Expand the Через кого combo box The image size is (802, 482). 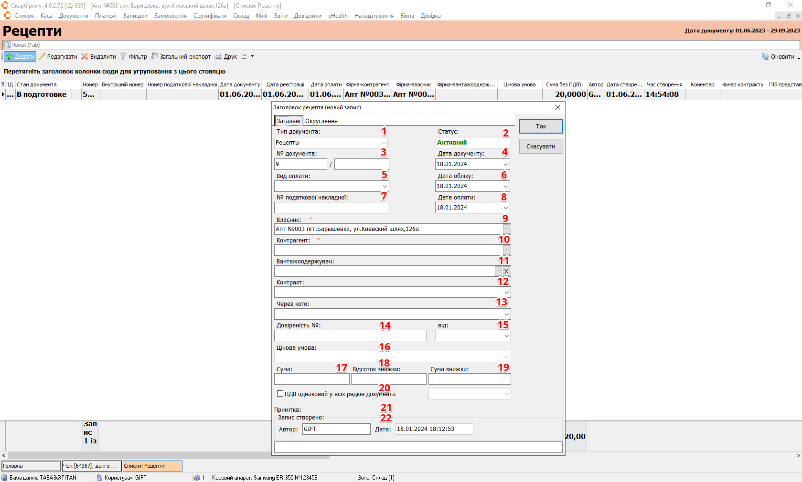click(x=506, y=314)
